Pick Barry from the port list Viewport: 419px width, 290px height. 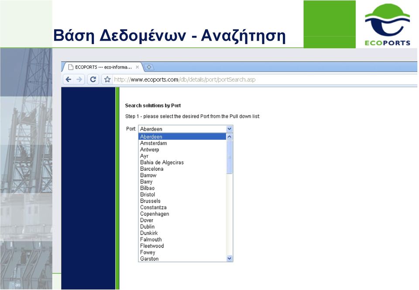coord(182,182)
